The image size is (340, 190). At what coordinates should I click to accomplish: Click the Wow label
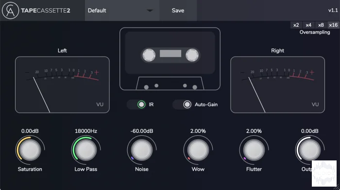(198, 169)
